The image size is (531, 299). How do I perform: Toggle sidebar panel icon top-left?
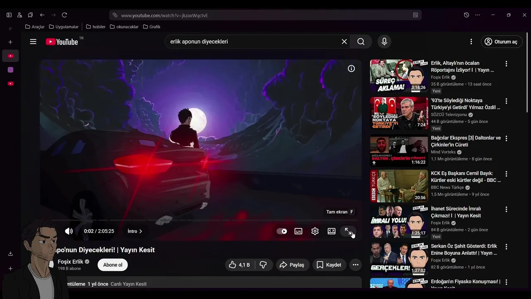(x=9, y=15)
